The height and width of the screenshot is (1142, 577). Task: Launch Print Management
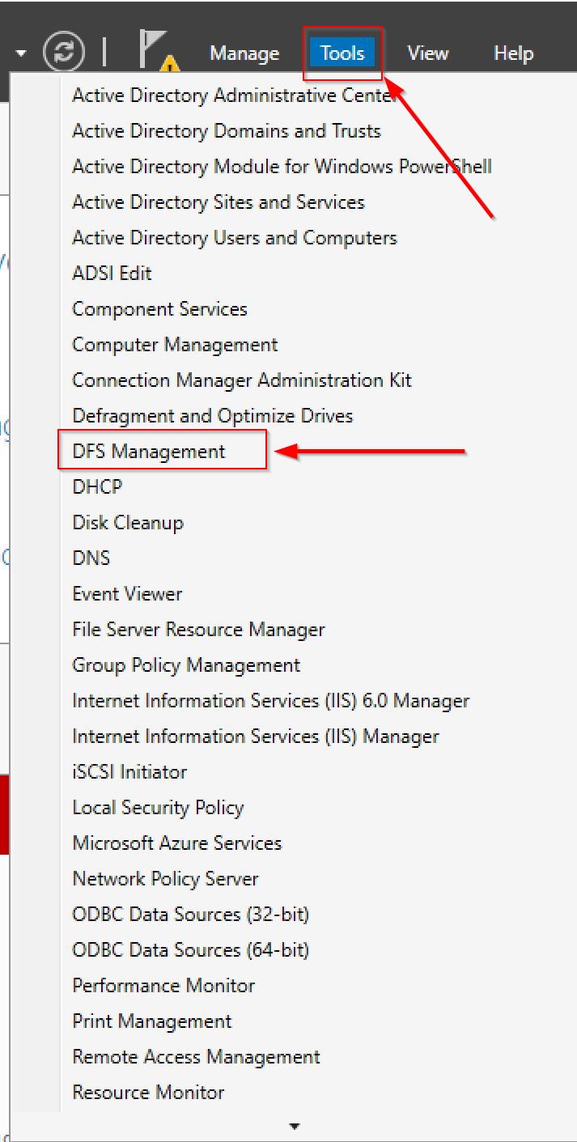(x=151, y=1021)
